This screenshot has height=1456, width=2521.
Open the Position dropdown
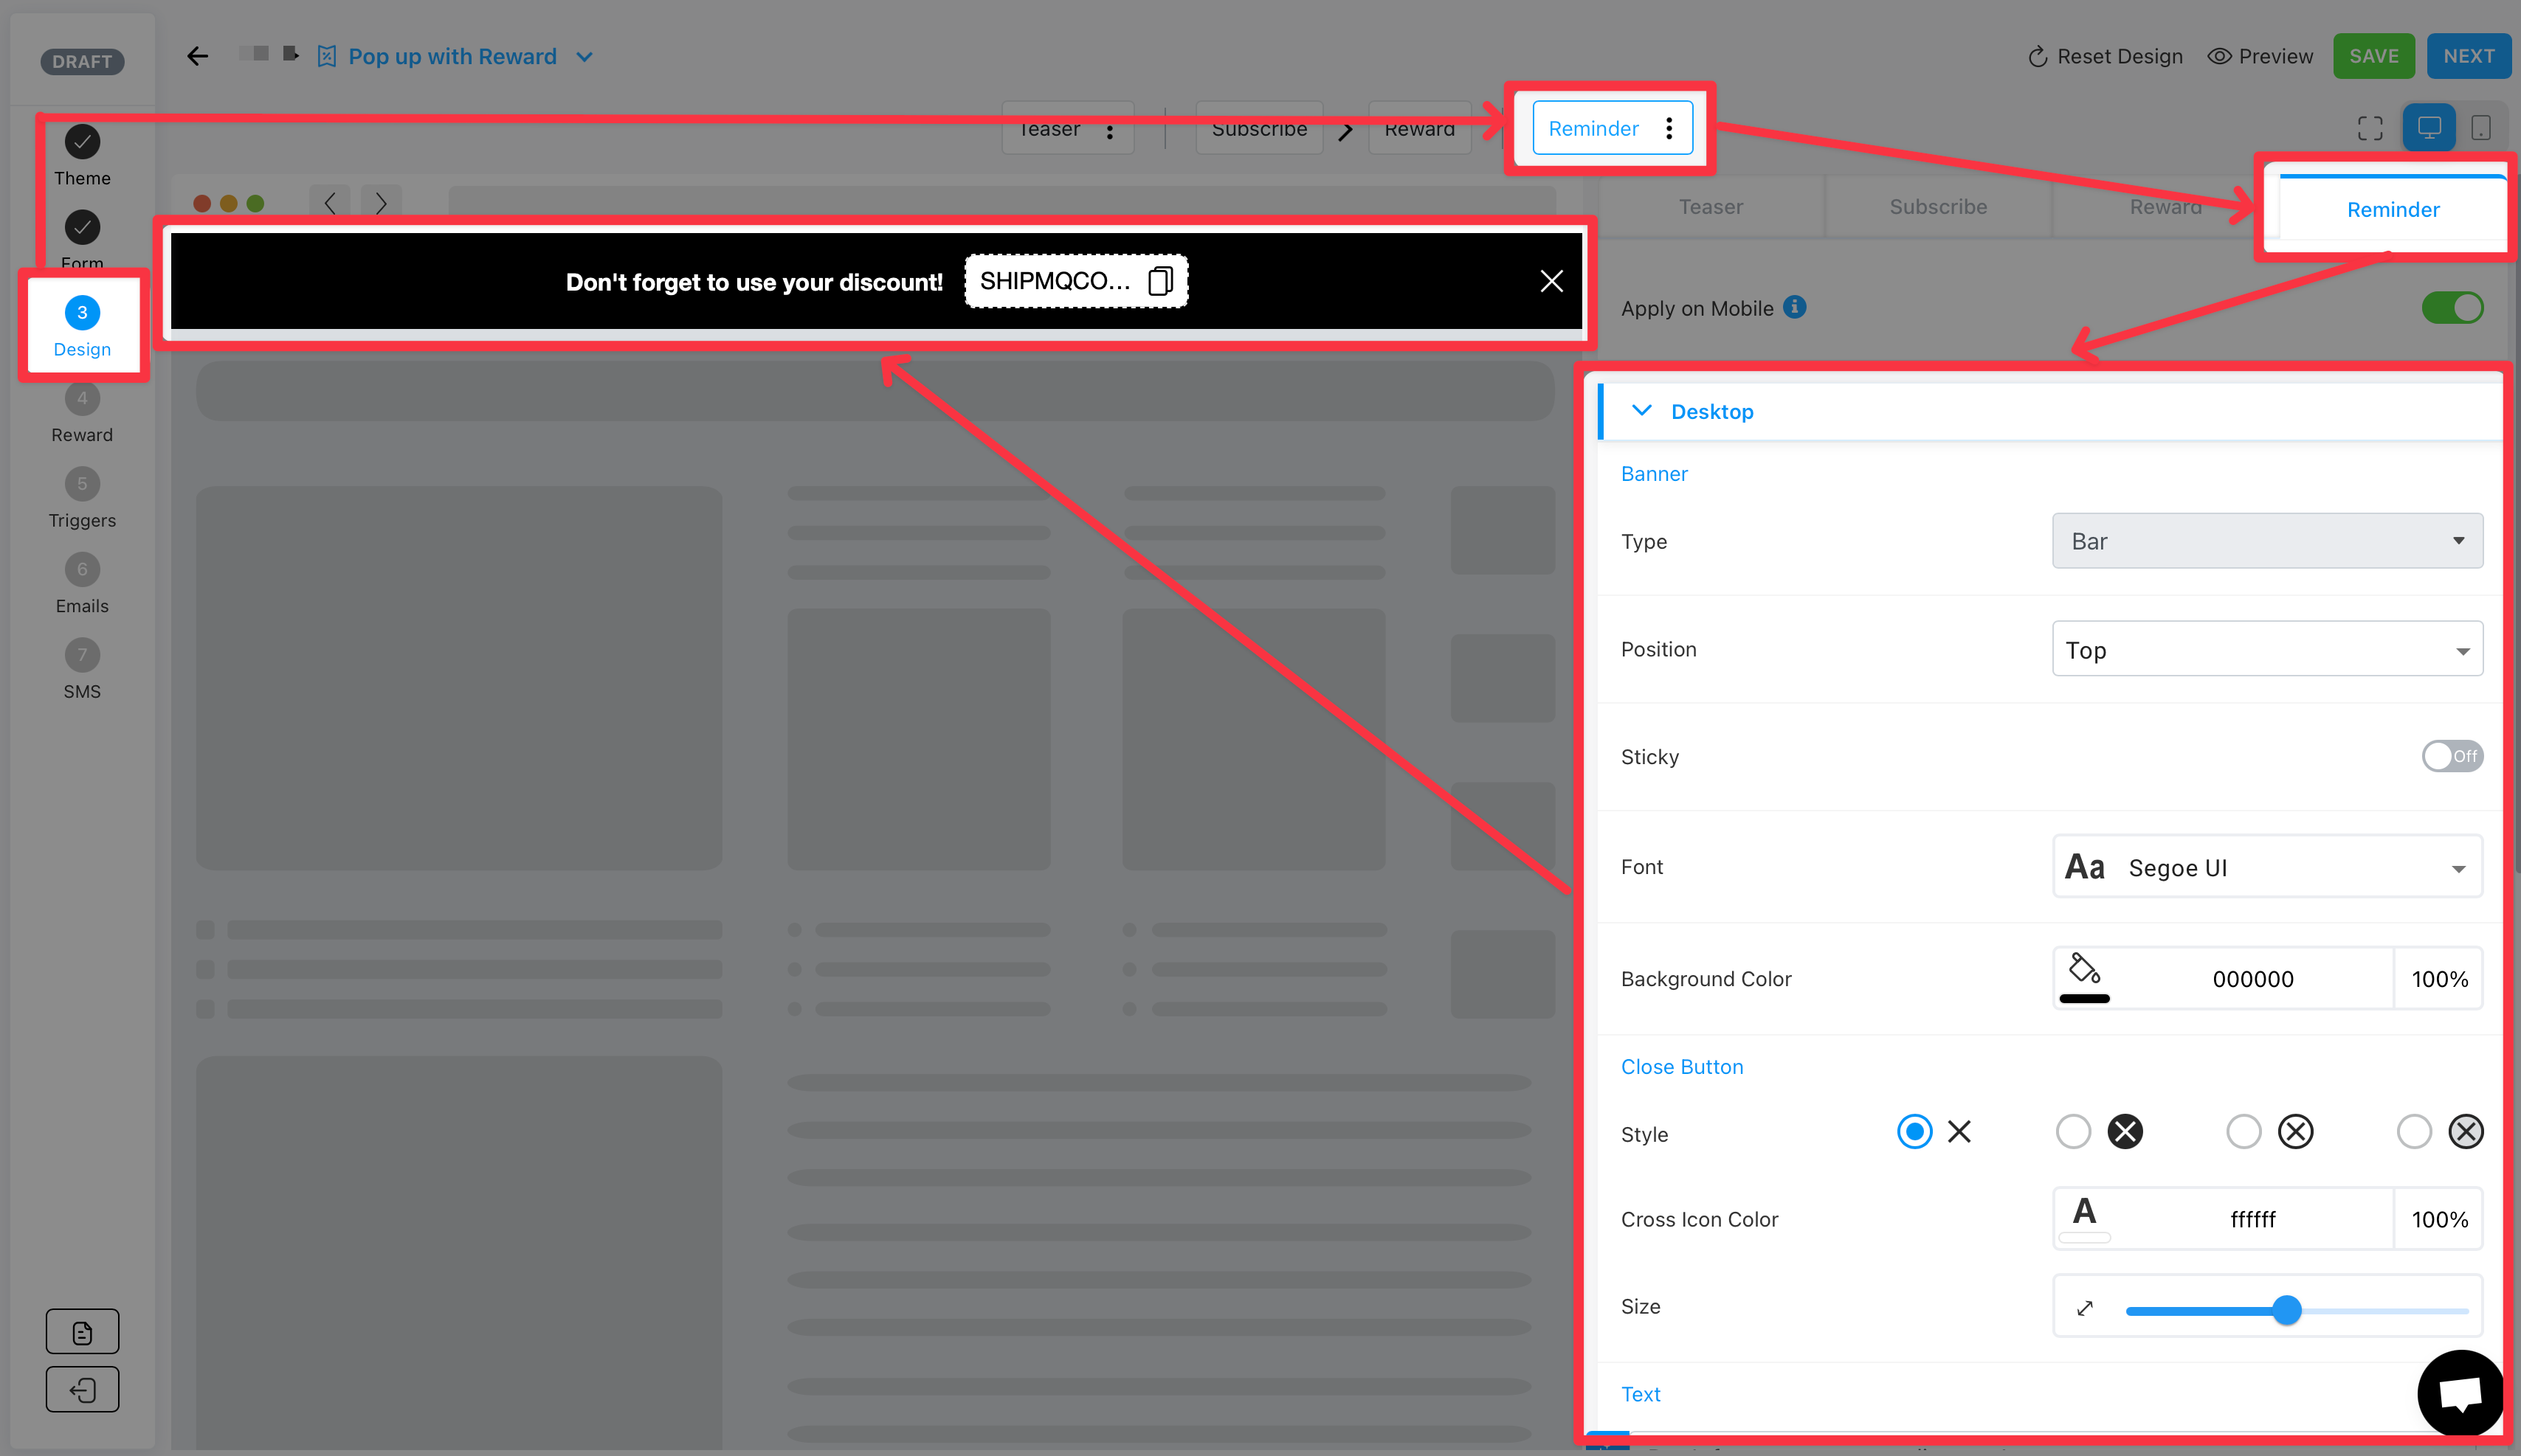[x=2264, y=648]
